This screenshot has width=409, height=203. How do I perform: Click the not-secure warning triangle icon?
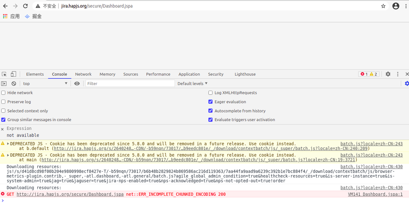[38, 6]
